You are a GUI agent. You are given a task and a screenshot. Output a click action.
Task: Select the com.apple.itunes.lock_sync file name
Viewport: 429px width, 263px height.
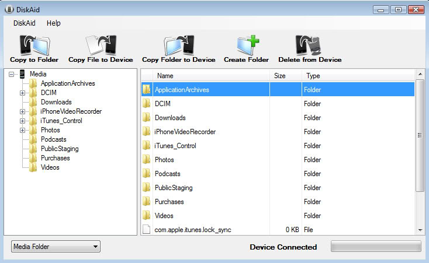tap(193, 230)
